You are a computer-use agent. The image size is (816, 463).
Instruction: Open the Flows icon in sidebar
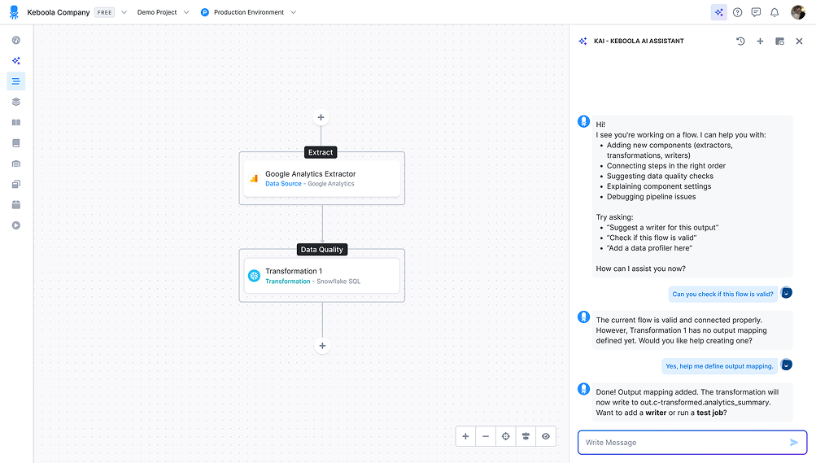[x=16, y=81]
